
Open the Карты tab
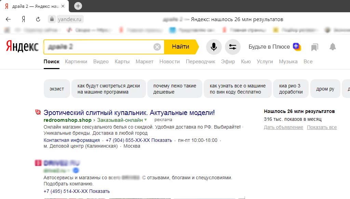click(x=122, y=62)
